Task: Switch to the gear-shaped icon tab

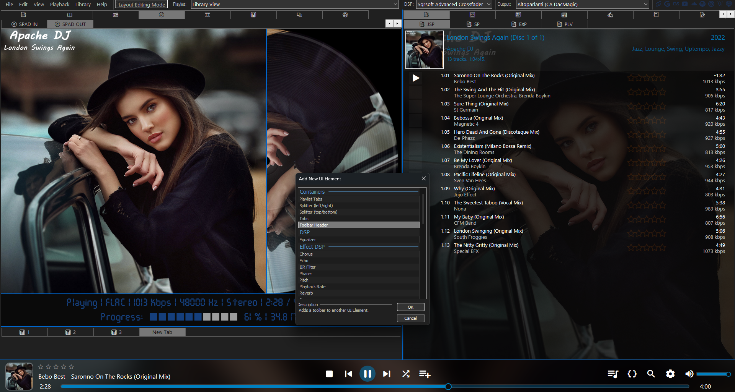Action: pos(345,15)
